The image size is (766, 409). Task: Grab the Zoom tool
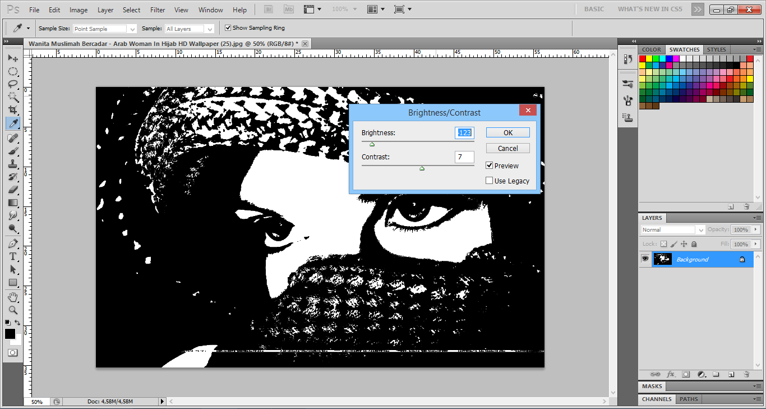[13, 309]
